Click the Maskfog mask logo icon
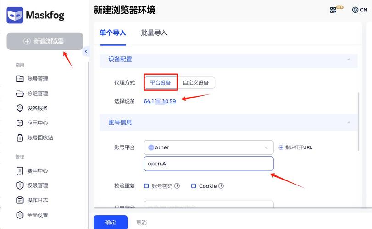This screenshot has height=229, width=372. [15, 15]
